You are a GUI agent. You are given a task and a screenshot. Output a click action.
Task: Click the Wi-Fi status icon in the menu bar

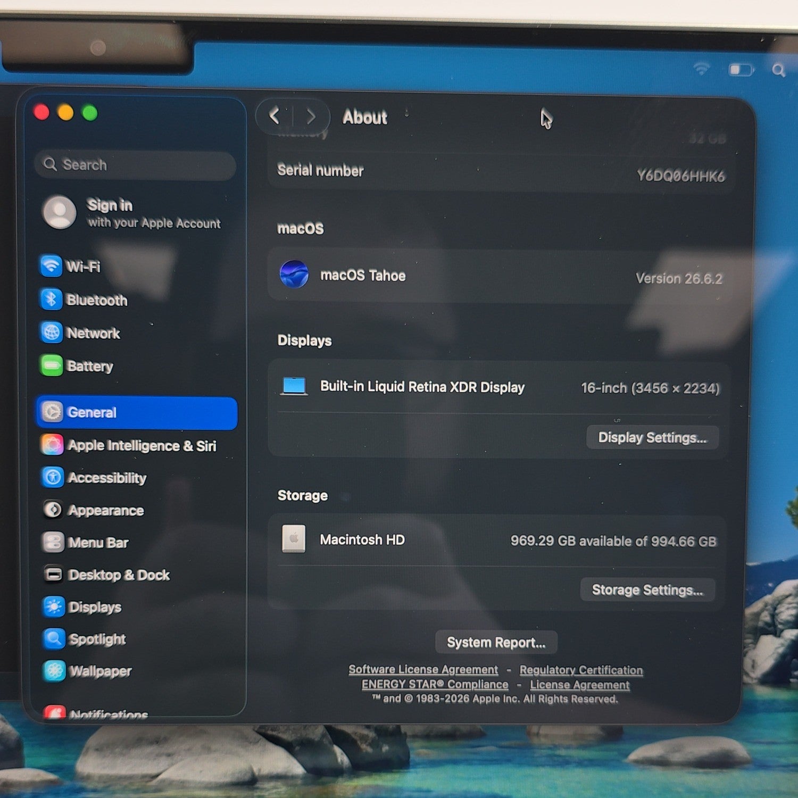point(702,69)
